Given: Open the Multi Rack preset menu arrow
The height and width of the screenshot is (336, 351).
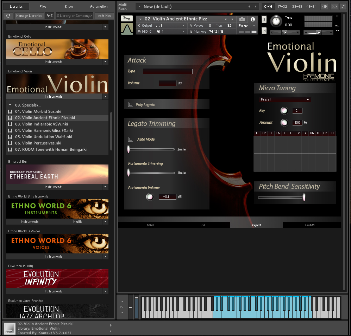Looking at the screenshot, I should (x=139, y=7).
